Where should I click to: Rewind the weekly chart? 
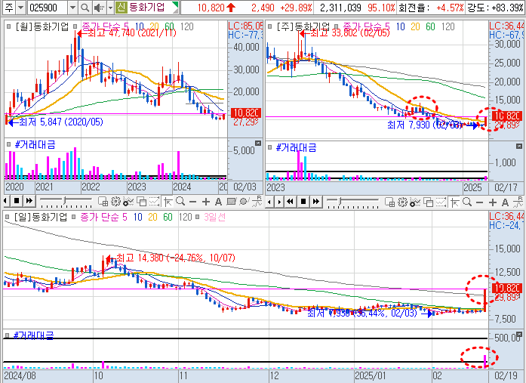tap(291, 202)
